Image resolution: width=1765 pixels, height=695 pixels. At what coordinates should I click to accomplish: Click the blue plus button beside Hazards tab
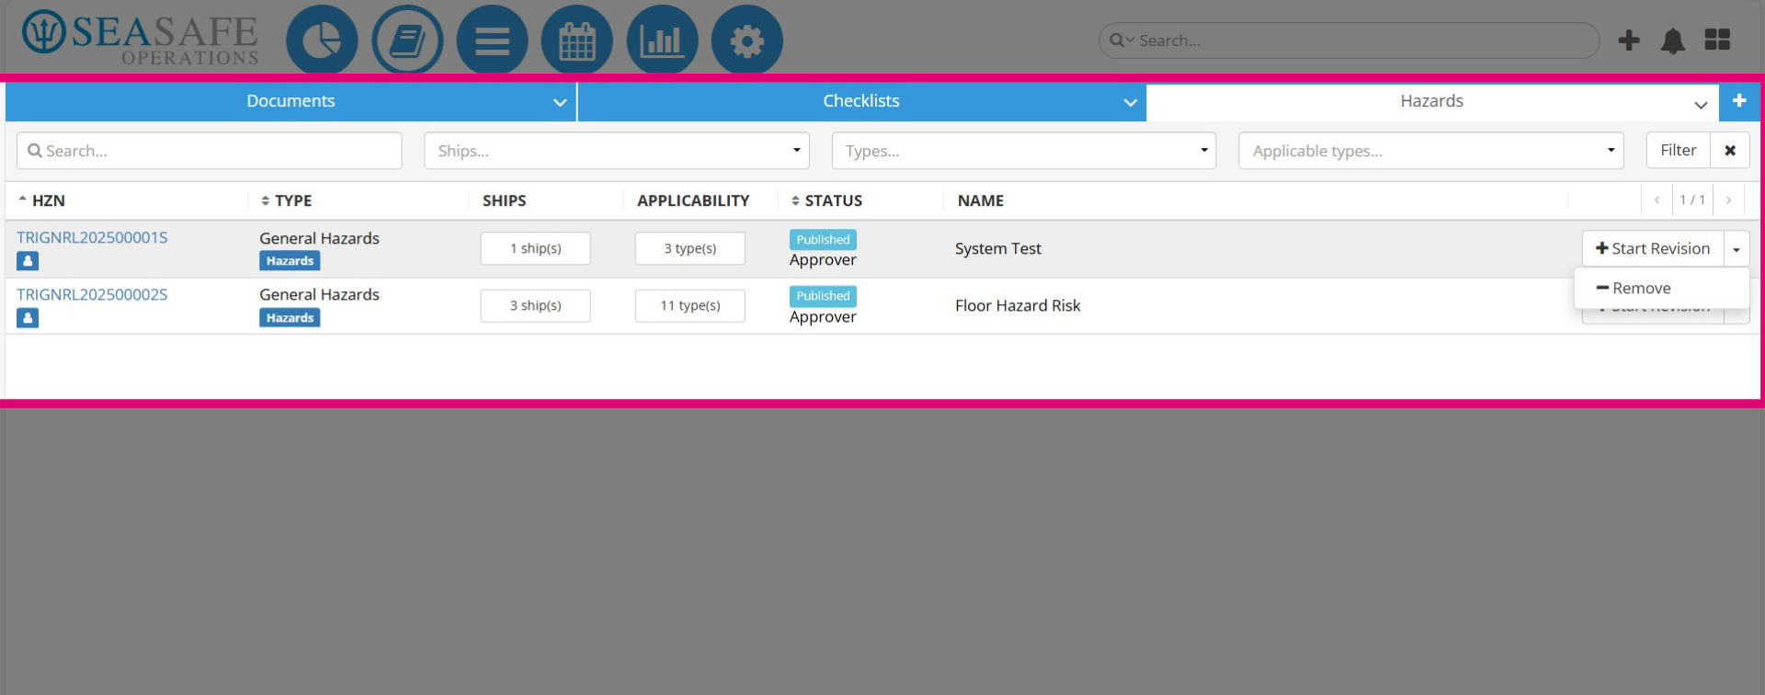(x=1739, y=101)
